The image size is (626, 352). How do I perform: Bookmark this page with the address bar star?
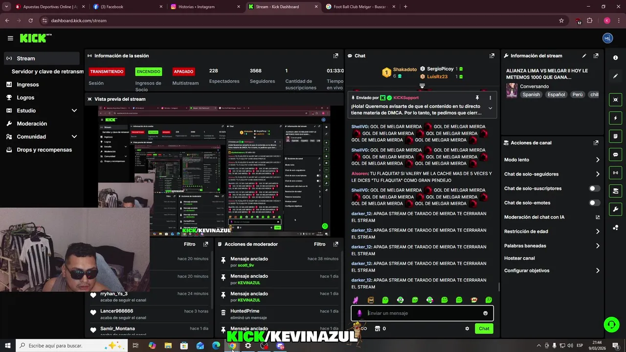point(561,21)
